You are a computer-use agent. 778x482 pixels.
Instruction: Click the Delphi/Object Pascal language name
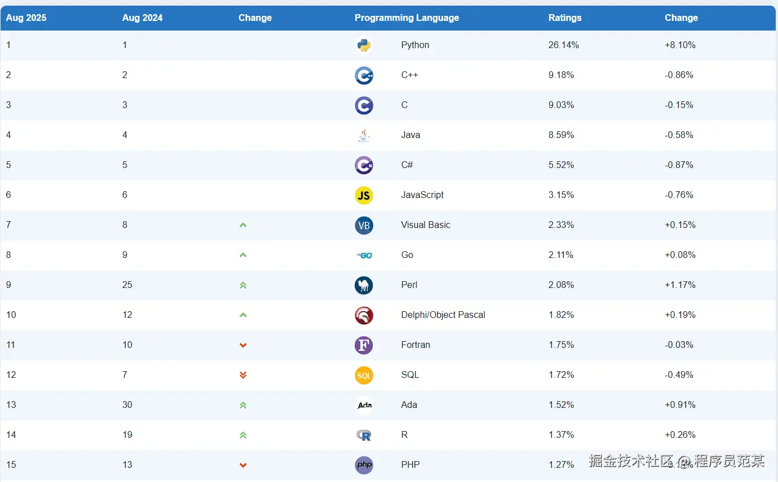pyautogui.click(x=443, y=315)
